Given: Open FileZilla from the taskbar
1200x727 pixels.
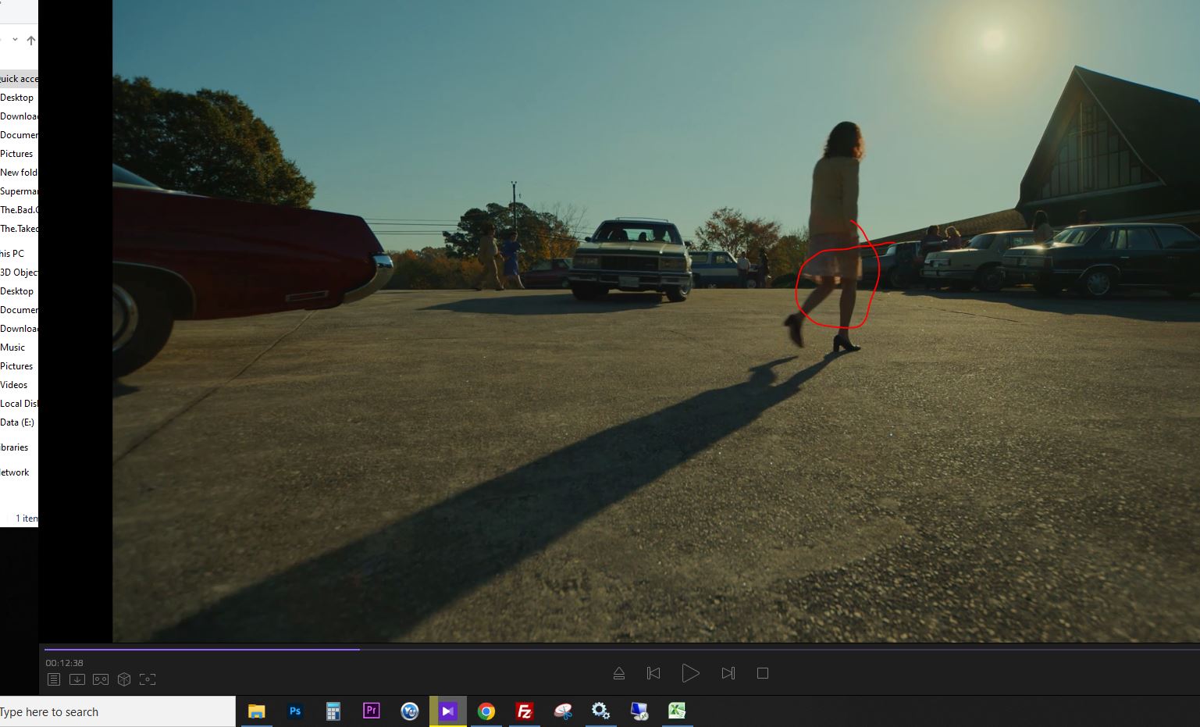Looking at the screenshot, I should (524, 711).
